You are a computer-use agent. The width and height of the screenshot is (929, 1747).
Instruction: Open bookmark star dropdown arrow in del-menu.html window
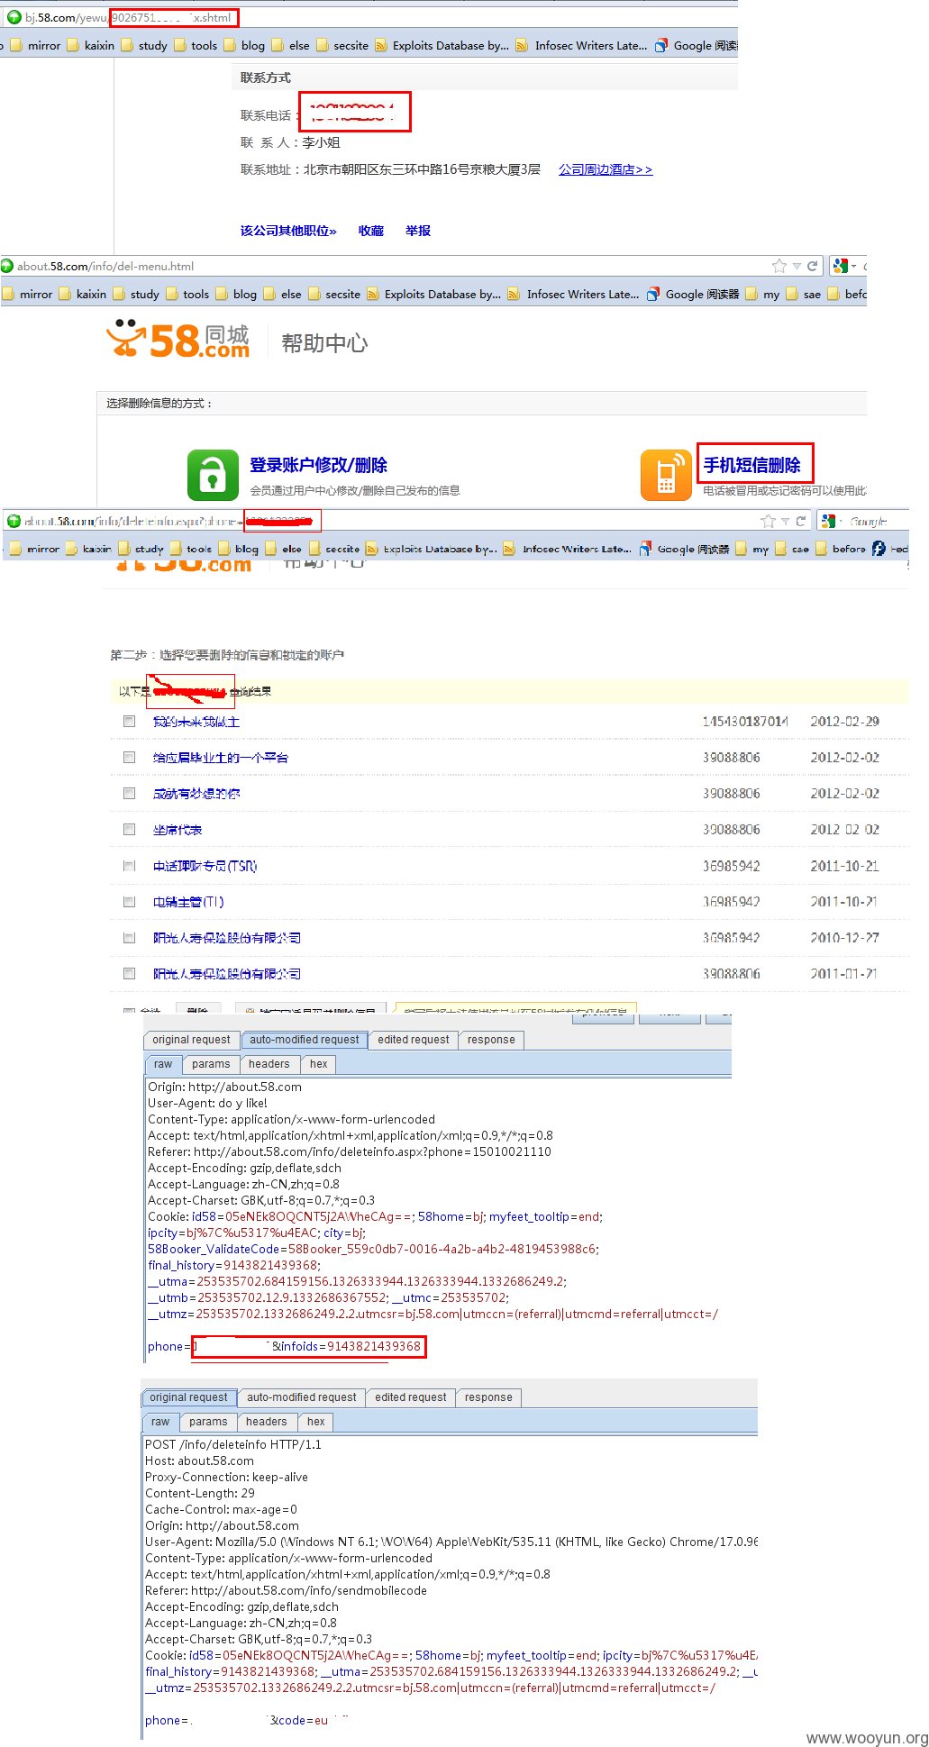click(x=797, y=266)
